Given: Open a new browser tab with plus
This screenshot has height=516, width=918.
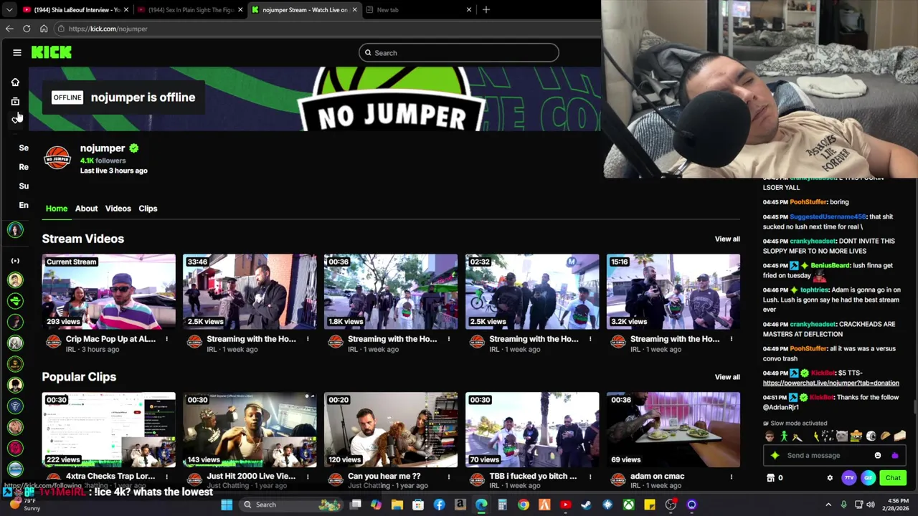Looking at the screenshot, I should point(486,9).
